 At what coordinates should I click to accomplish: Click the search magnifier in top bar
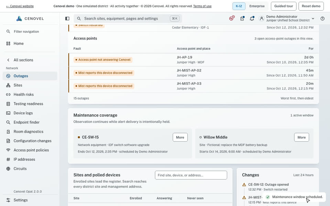coord(79,19)
